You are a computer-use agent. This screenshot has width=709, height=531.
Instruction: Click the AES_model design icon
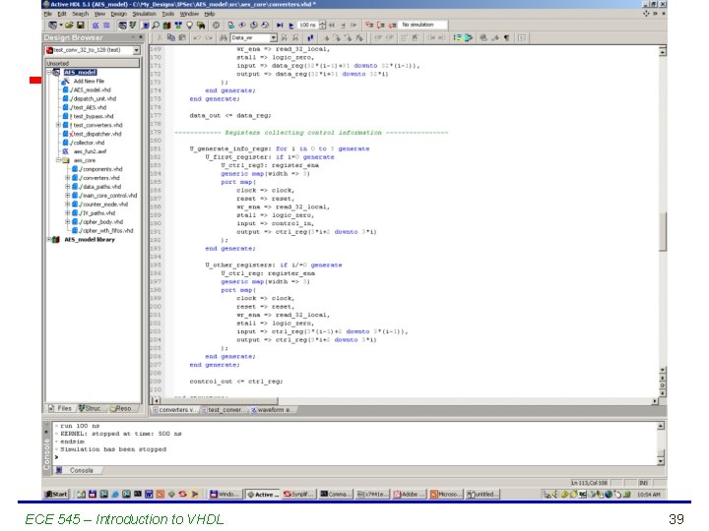[58, 73]
